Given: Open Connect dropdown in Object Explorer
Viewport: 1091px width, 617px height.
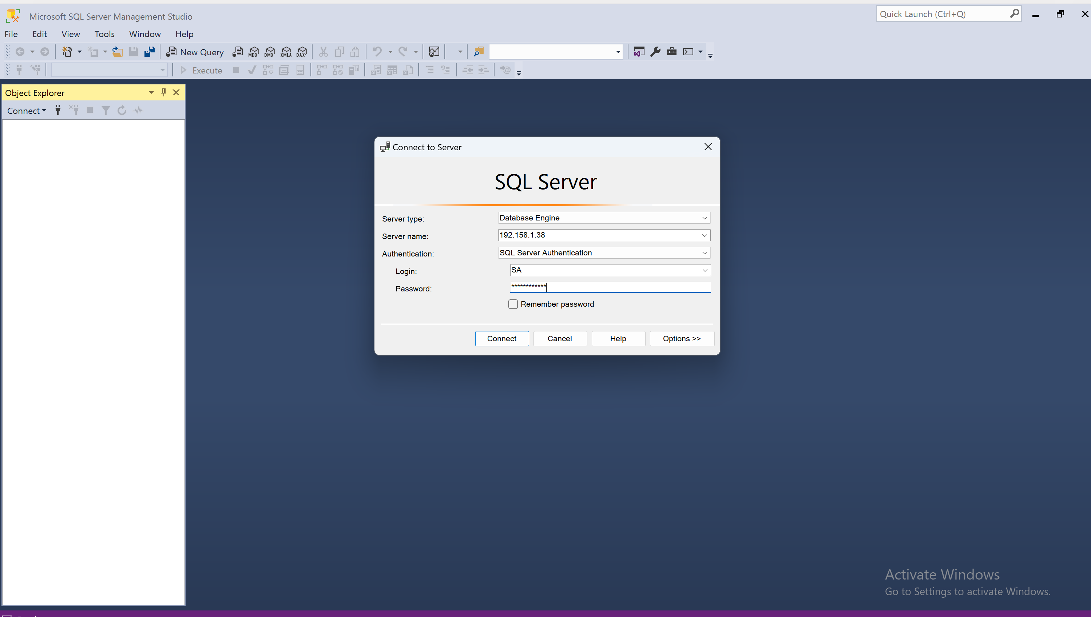Looking at the screenshot, I should pos(27,111).
